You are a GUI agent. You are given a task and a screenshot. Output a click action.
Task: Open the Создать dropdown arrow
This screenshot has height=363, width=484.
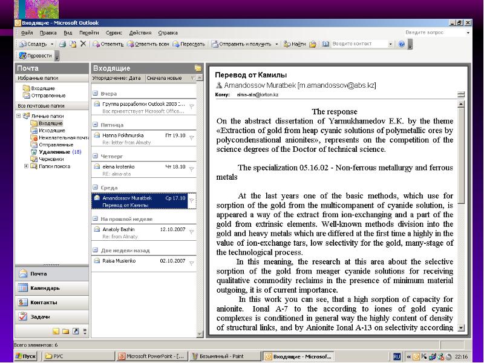pos(52,44)
